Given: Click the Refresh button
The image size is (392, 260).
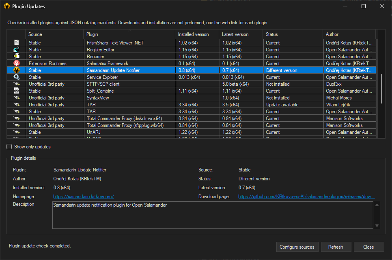Looking at the screenshot, I should 336,247.
